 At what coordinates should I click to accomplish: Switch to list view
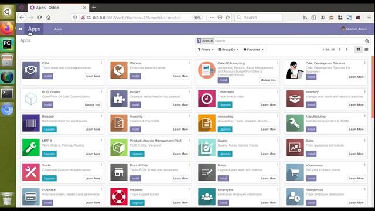(x=366, y=49)
